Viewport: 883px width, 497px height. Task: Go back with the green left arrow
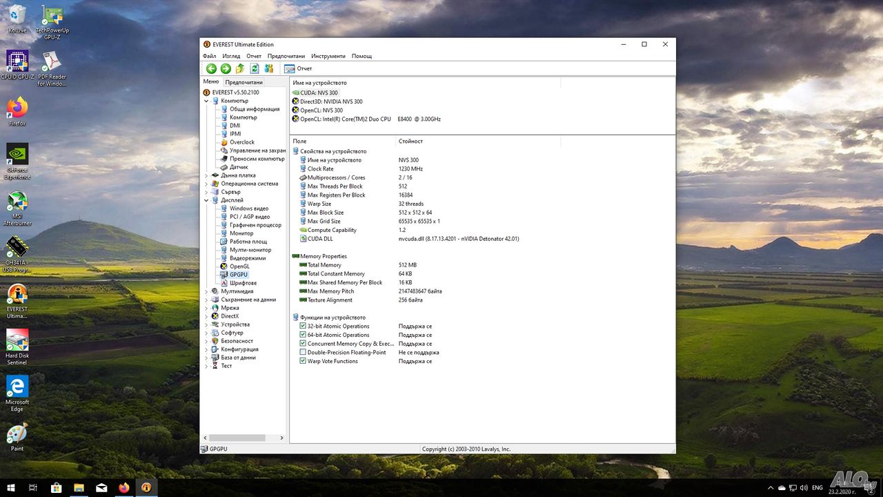point(211,68)
